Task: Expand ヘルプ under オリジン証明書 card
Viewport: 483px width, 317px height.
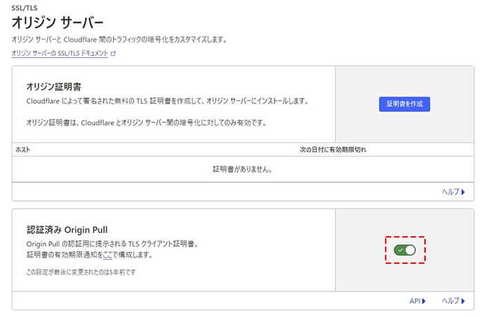Action: (453, 192)
